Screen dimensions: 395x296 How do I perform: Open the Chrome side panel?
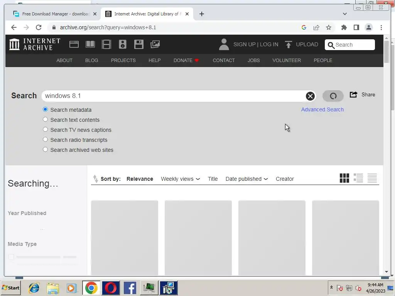click(356, 27)
